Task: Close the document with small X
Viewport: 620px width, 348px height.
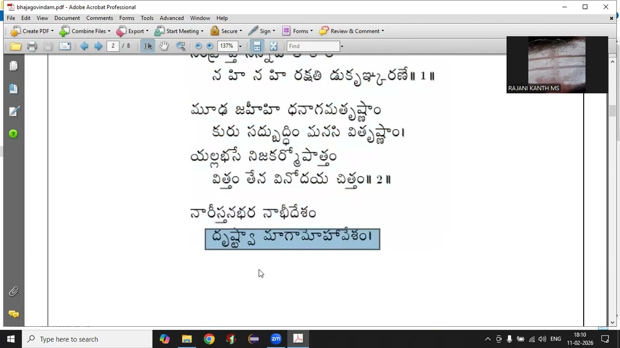Action: pos(612,18)
